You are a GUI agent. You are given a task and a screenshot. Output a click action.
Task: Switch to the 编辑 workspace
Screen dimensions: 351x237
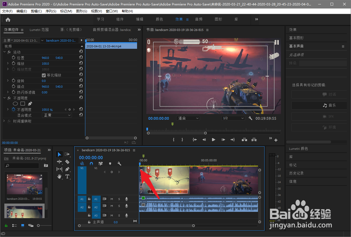point(140,19)
